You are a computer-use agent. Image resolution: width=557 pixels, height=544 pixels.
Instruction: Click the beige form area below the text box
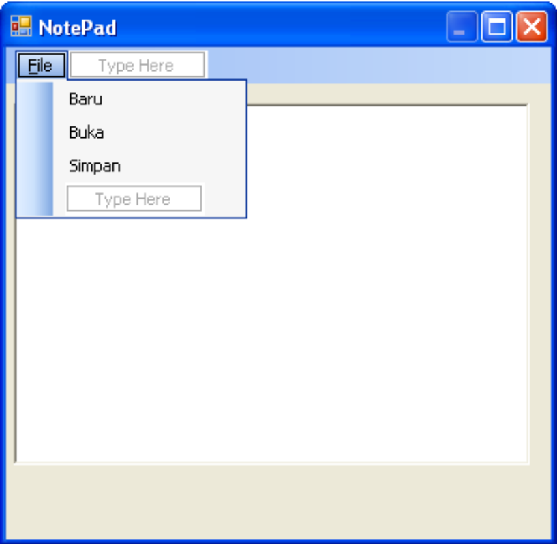(x=273, y=502)
